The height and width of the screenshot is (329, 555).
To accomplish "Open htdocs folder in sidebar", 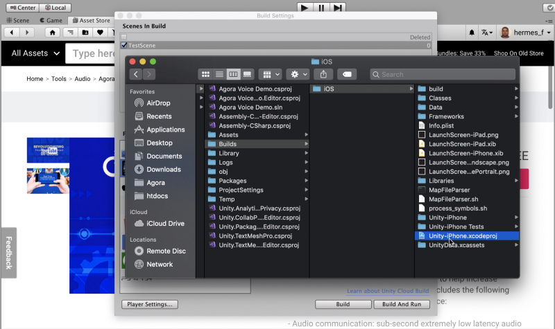I will 151,196.
